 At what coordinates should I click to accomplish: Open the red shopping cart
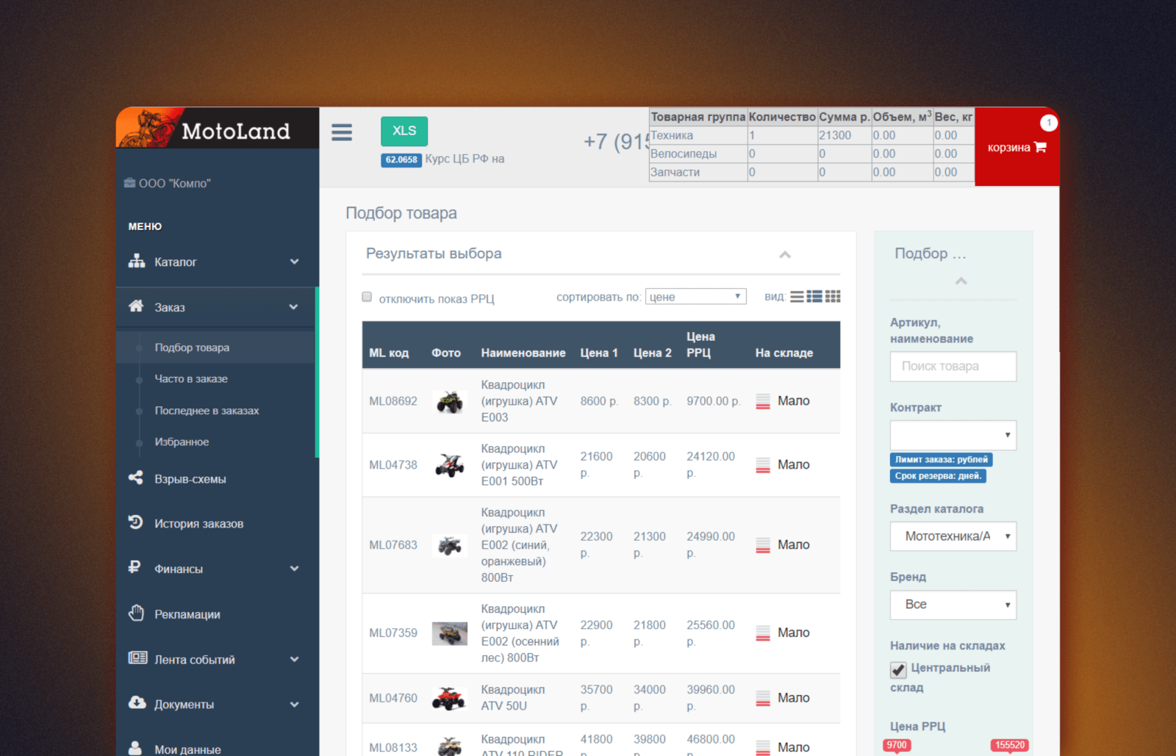coord(1017,147)
